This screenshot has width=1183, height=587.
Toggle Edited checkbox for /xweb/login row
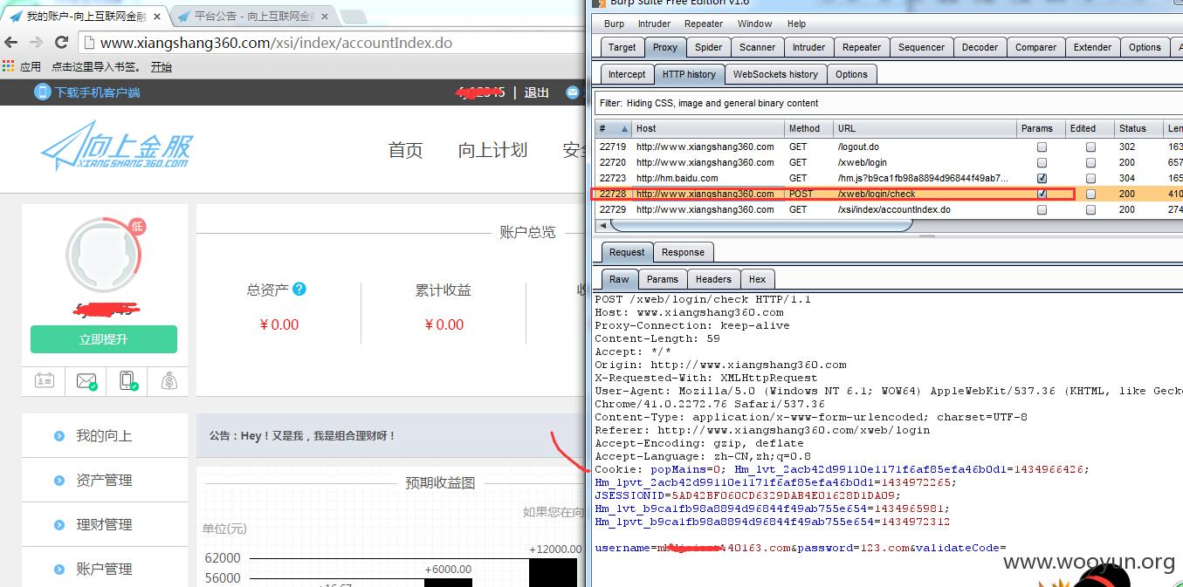click(1090, 163)
